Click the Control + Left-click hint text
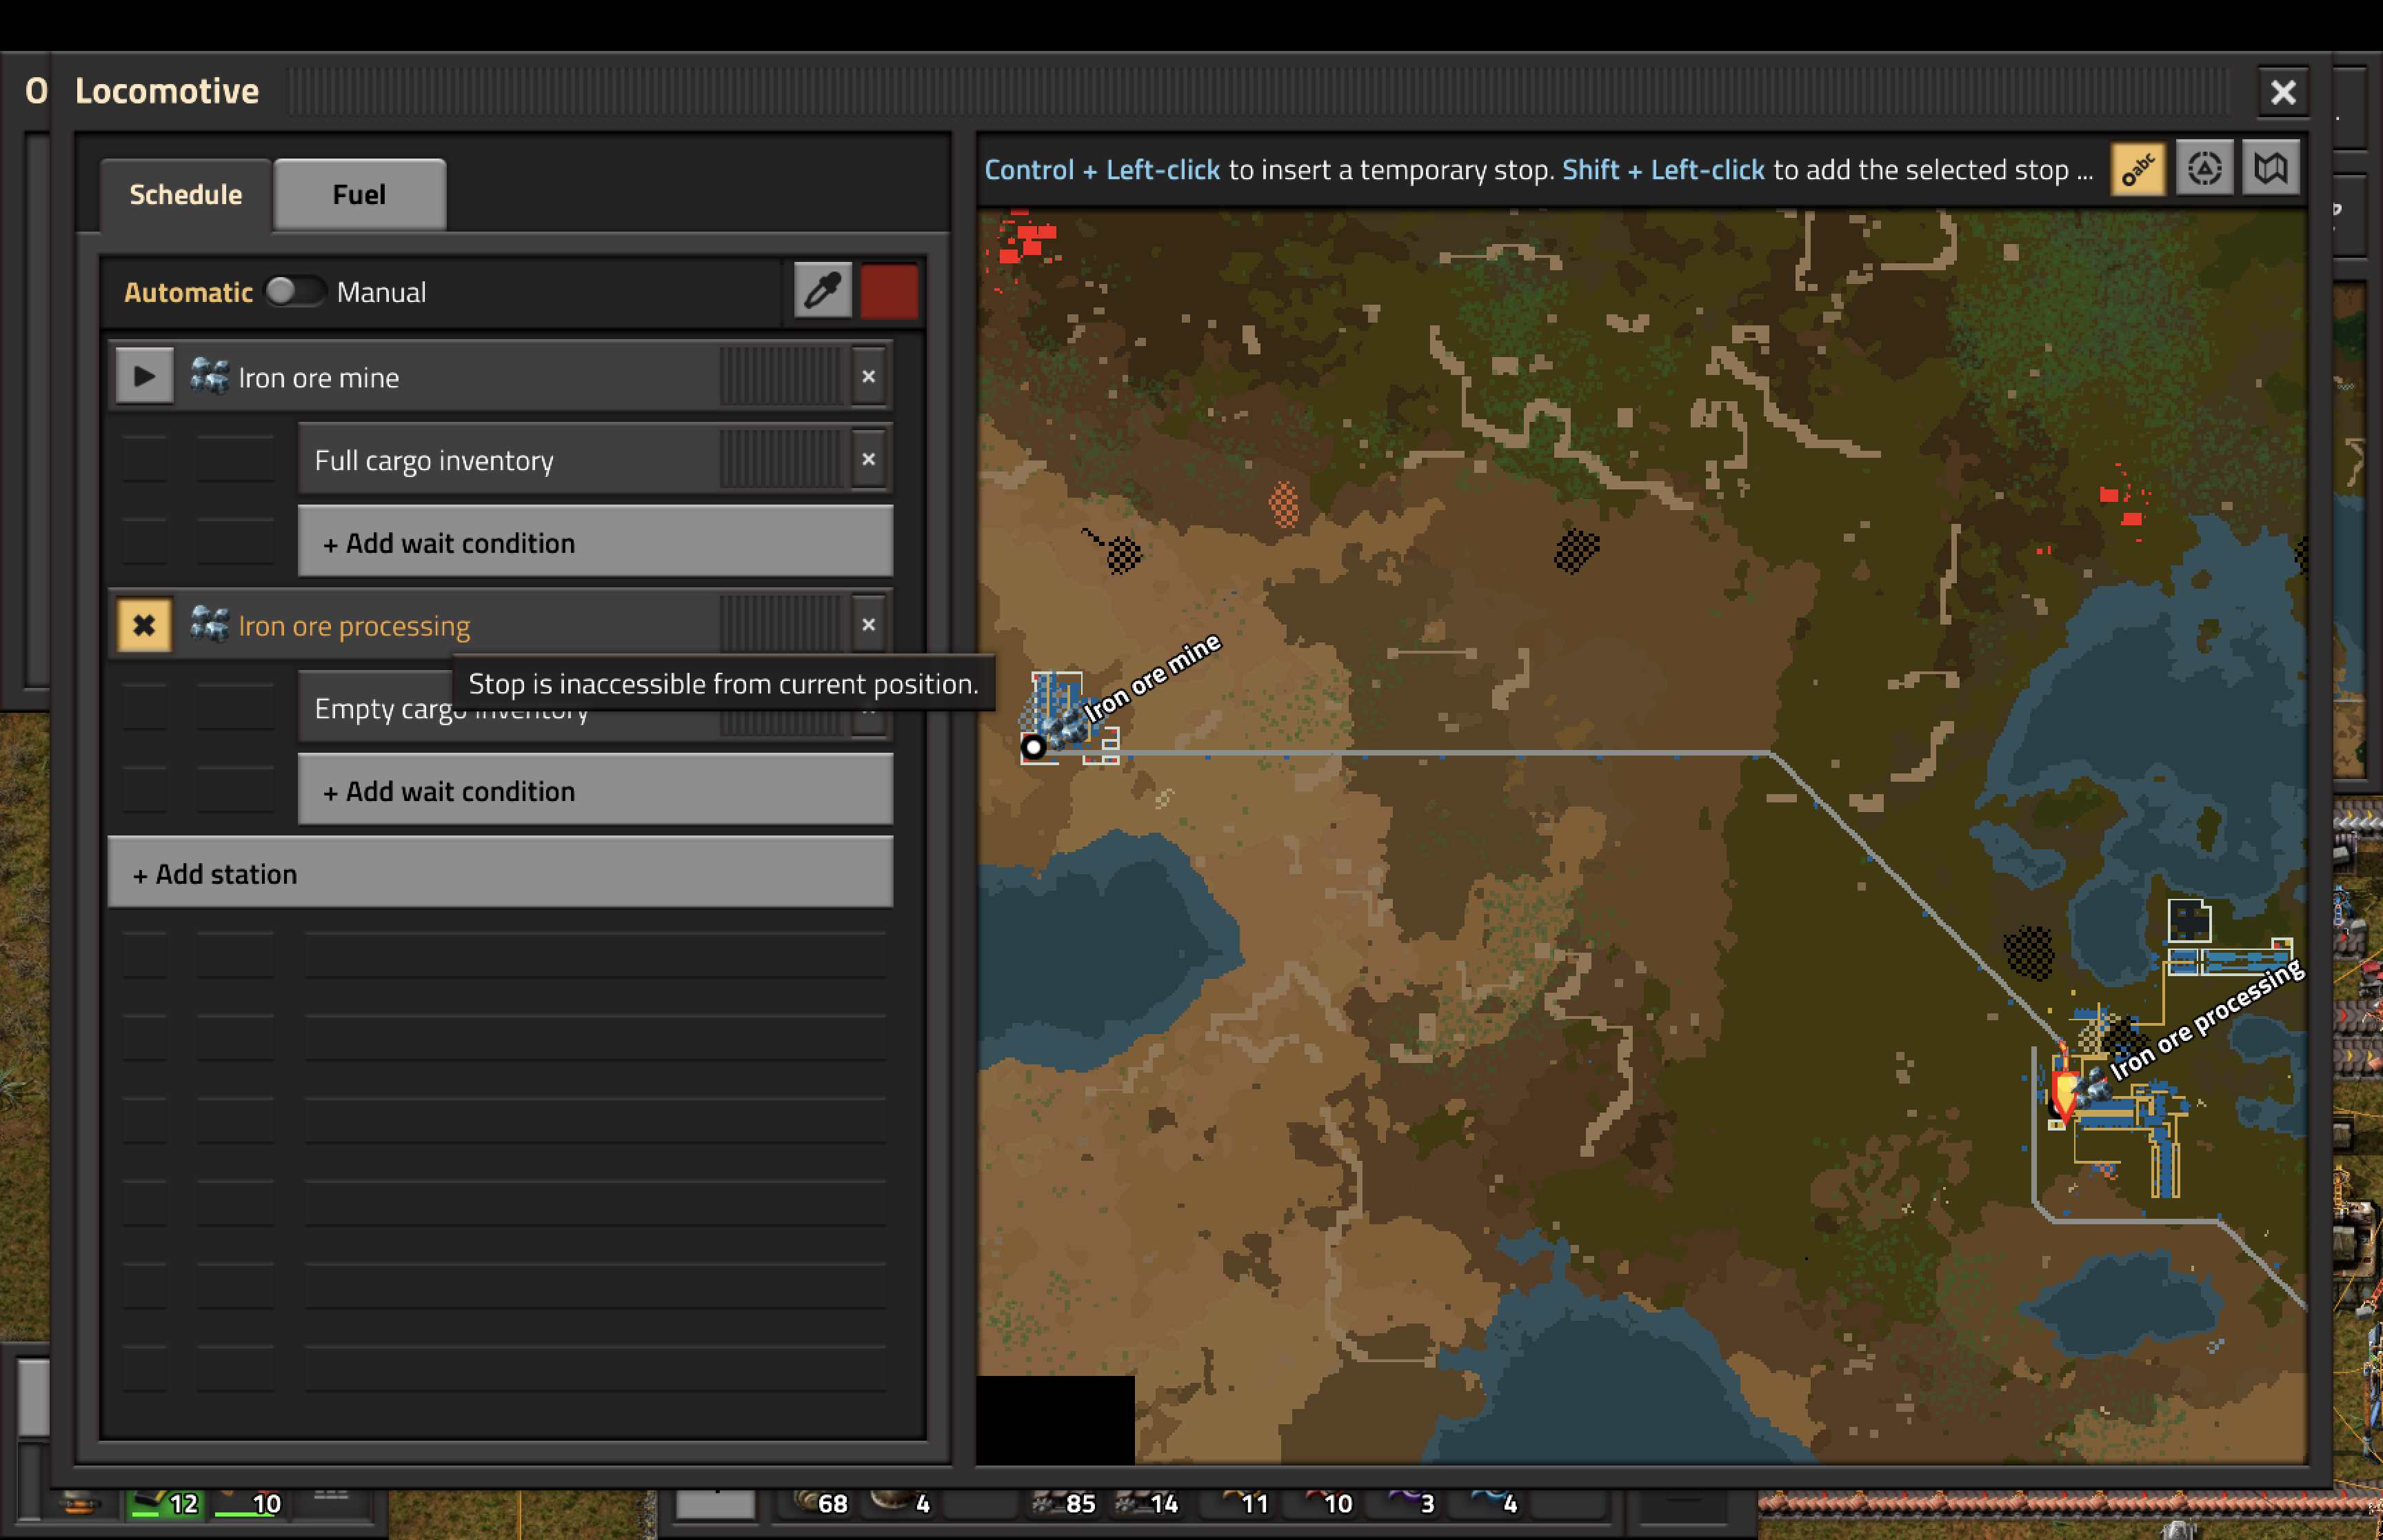Screen dimensions: 2383x1540 coord(1102,170)
